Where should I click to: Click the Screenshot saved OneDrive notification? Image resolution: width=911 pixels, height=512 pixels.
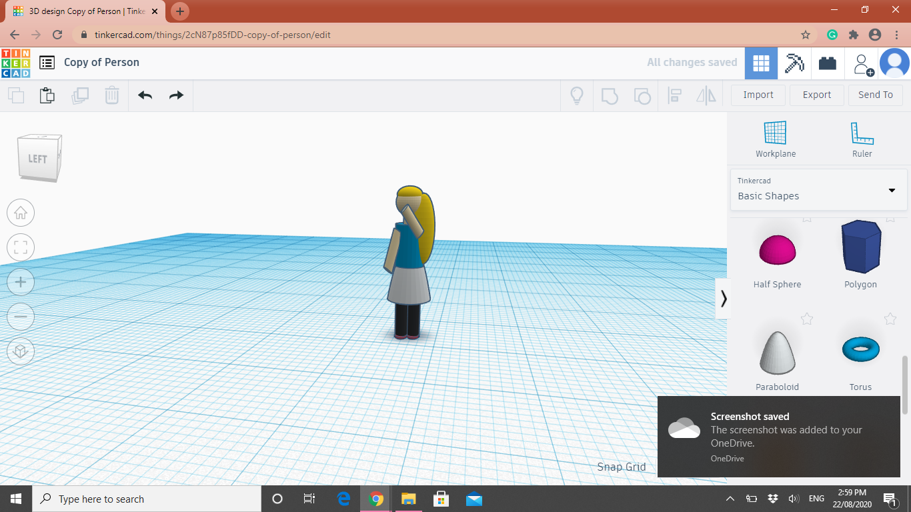click(778, 437)
